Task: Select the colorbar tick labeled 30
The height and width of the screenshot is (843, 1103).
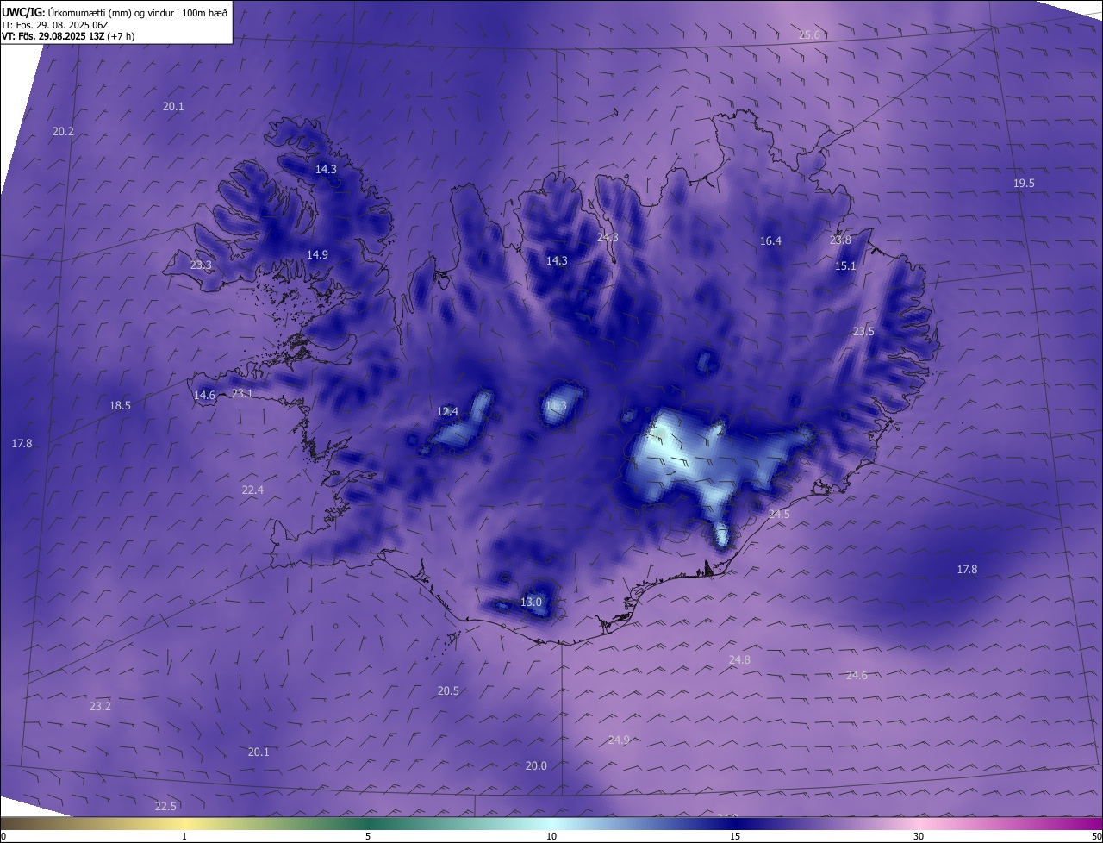Action: click(x=919, y=836)
